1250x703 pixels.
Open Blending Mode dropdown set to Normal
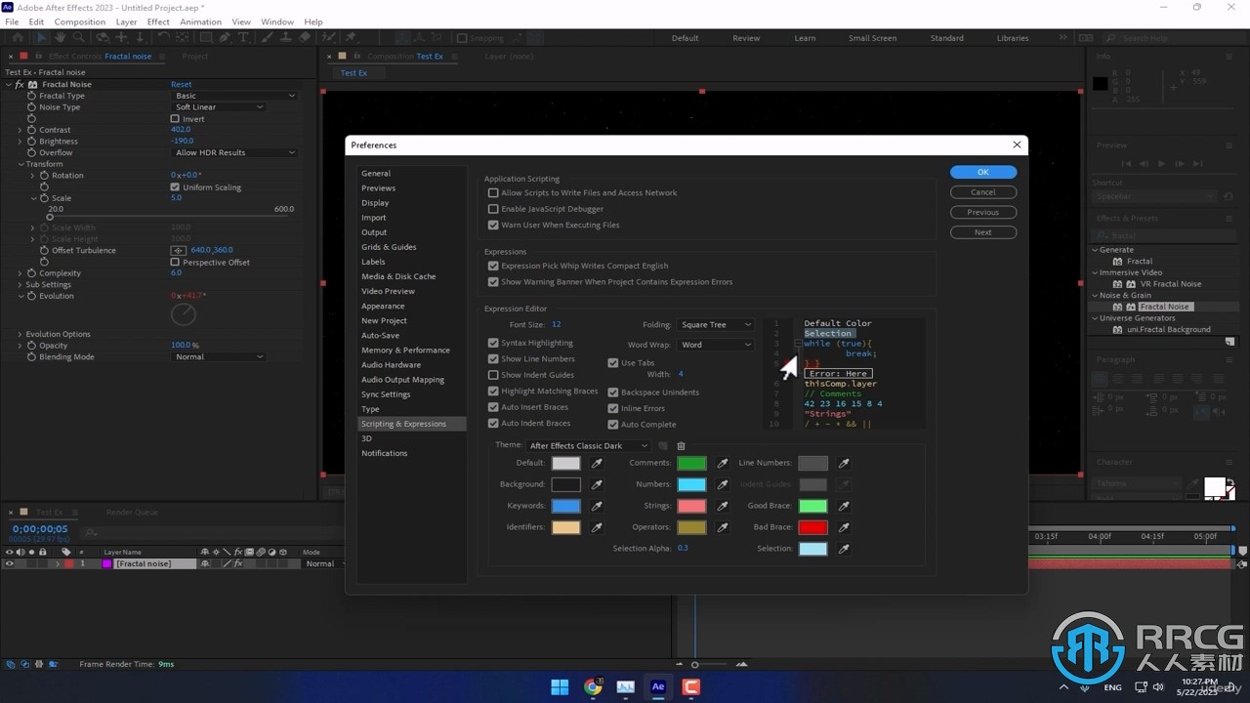click(x=219, y=357)
